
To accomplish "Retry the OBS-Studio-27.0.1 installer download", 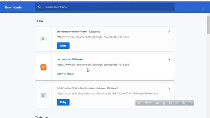I will 63,102.
